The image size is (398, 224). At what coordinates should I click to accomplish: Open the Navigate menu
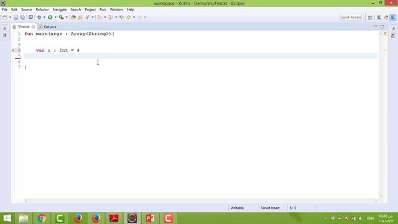tap(60, 10)
